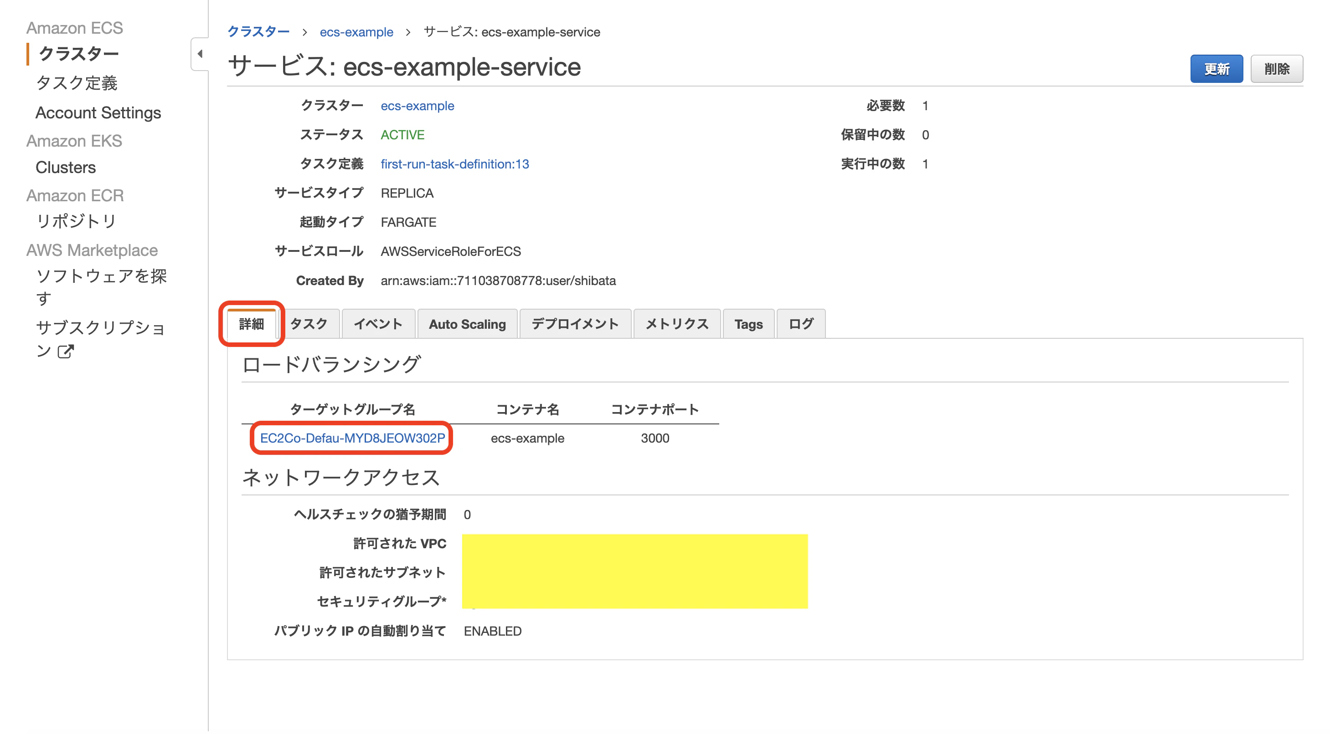
Task: Switch to the デプロイメント tab
Action: (575, 324)
